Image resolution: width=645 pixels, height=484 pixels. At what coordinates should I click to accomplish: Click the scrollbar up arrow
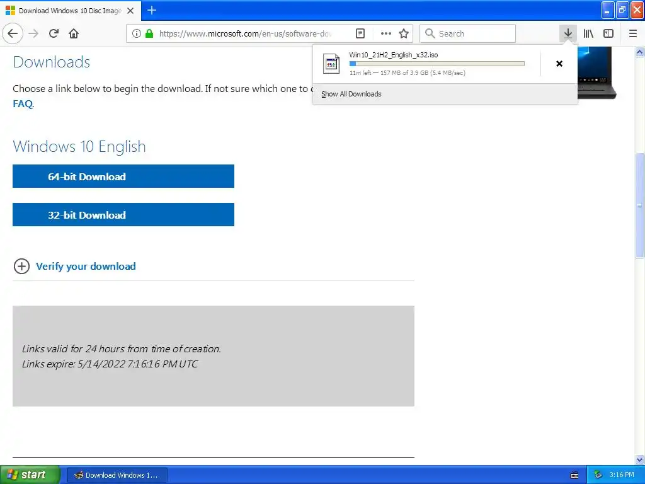tap(640, 52)
